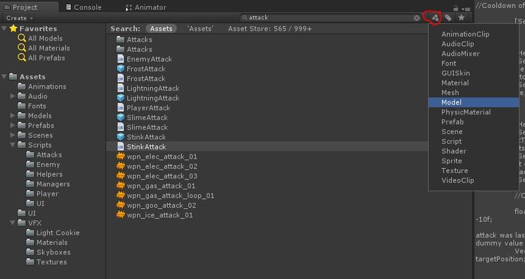The width and height of the screenshot is (525, 279).
Task: Collapse the Scripts folder
Action: coord(12,145)
